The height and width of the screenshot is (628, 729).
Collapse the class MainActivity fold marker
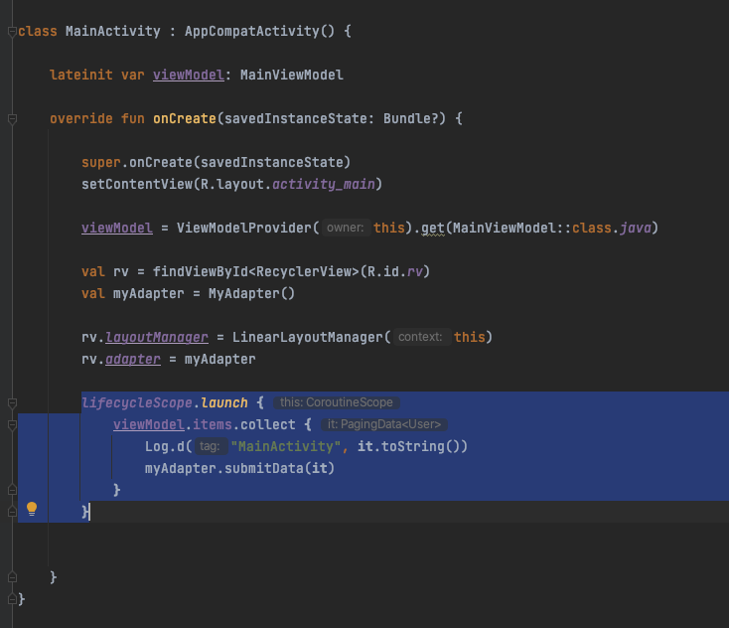(x=13, y=32)
